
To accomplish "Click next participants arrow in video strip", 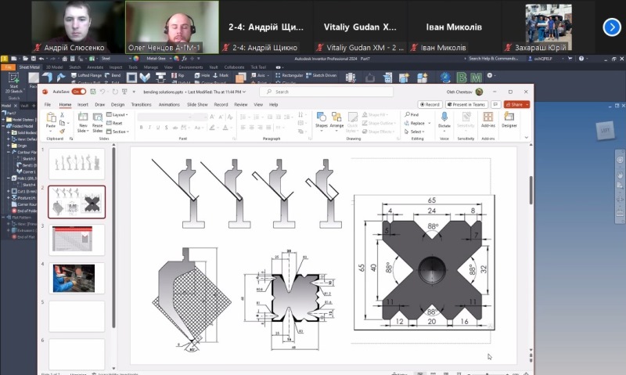I will pyautogui.click(x=612, y=27).
